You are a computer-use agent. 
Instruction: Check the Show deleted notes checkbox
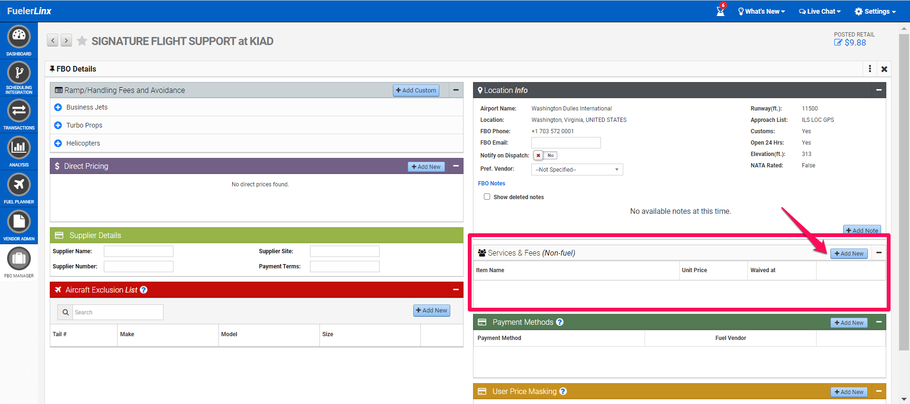click(x=487, y=197)
